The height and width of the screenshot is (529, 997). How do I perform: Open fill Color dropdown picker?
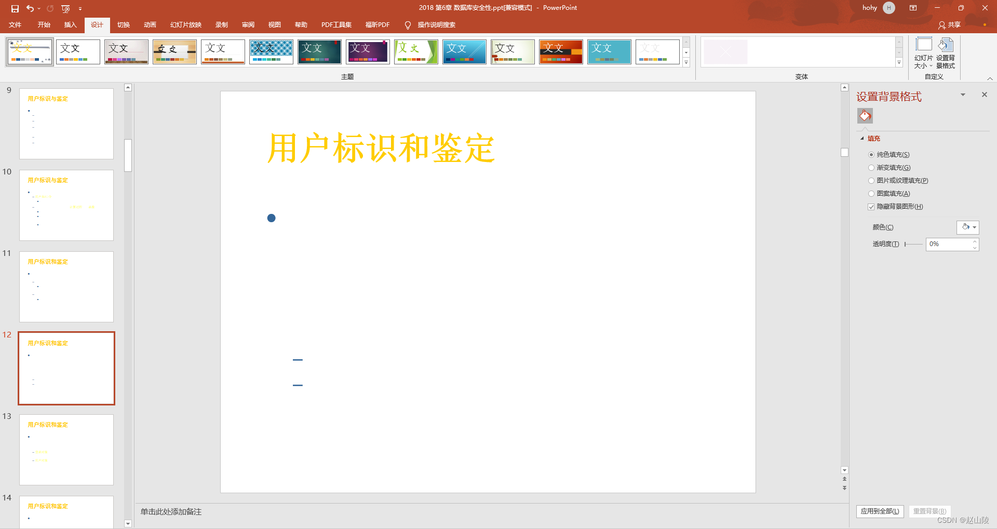[x=968, y=227]
